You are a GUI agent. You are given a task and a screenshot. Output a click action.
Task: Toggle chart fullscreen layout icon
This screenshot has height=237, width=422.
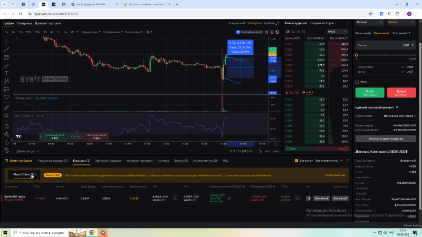277,32
